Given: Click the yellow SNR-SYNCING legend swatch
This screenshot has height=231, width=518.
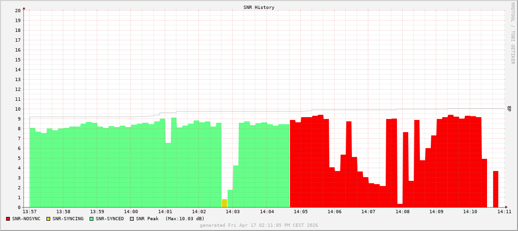Looking at the screenshot, I should pos(48,219).
